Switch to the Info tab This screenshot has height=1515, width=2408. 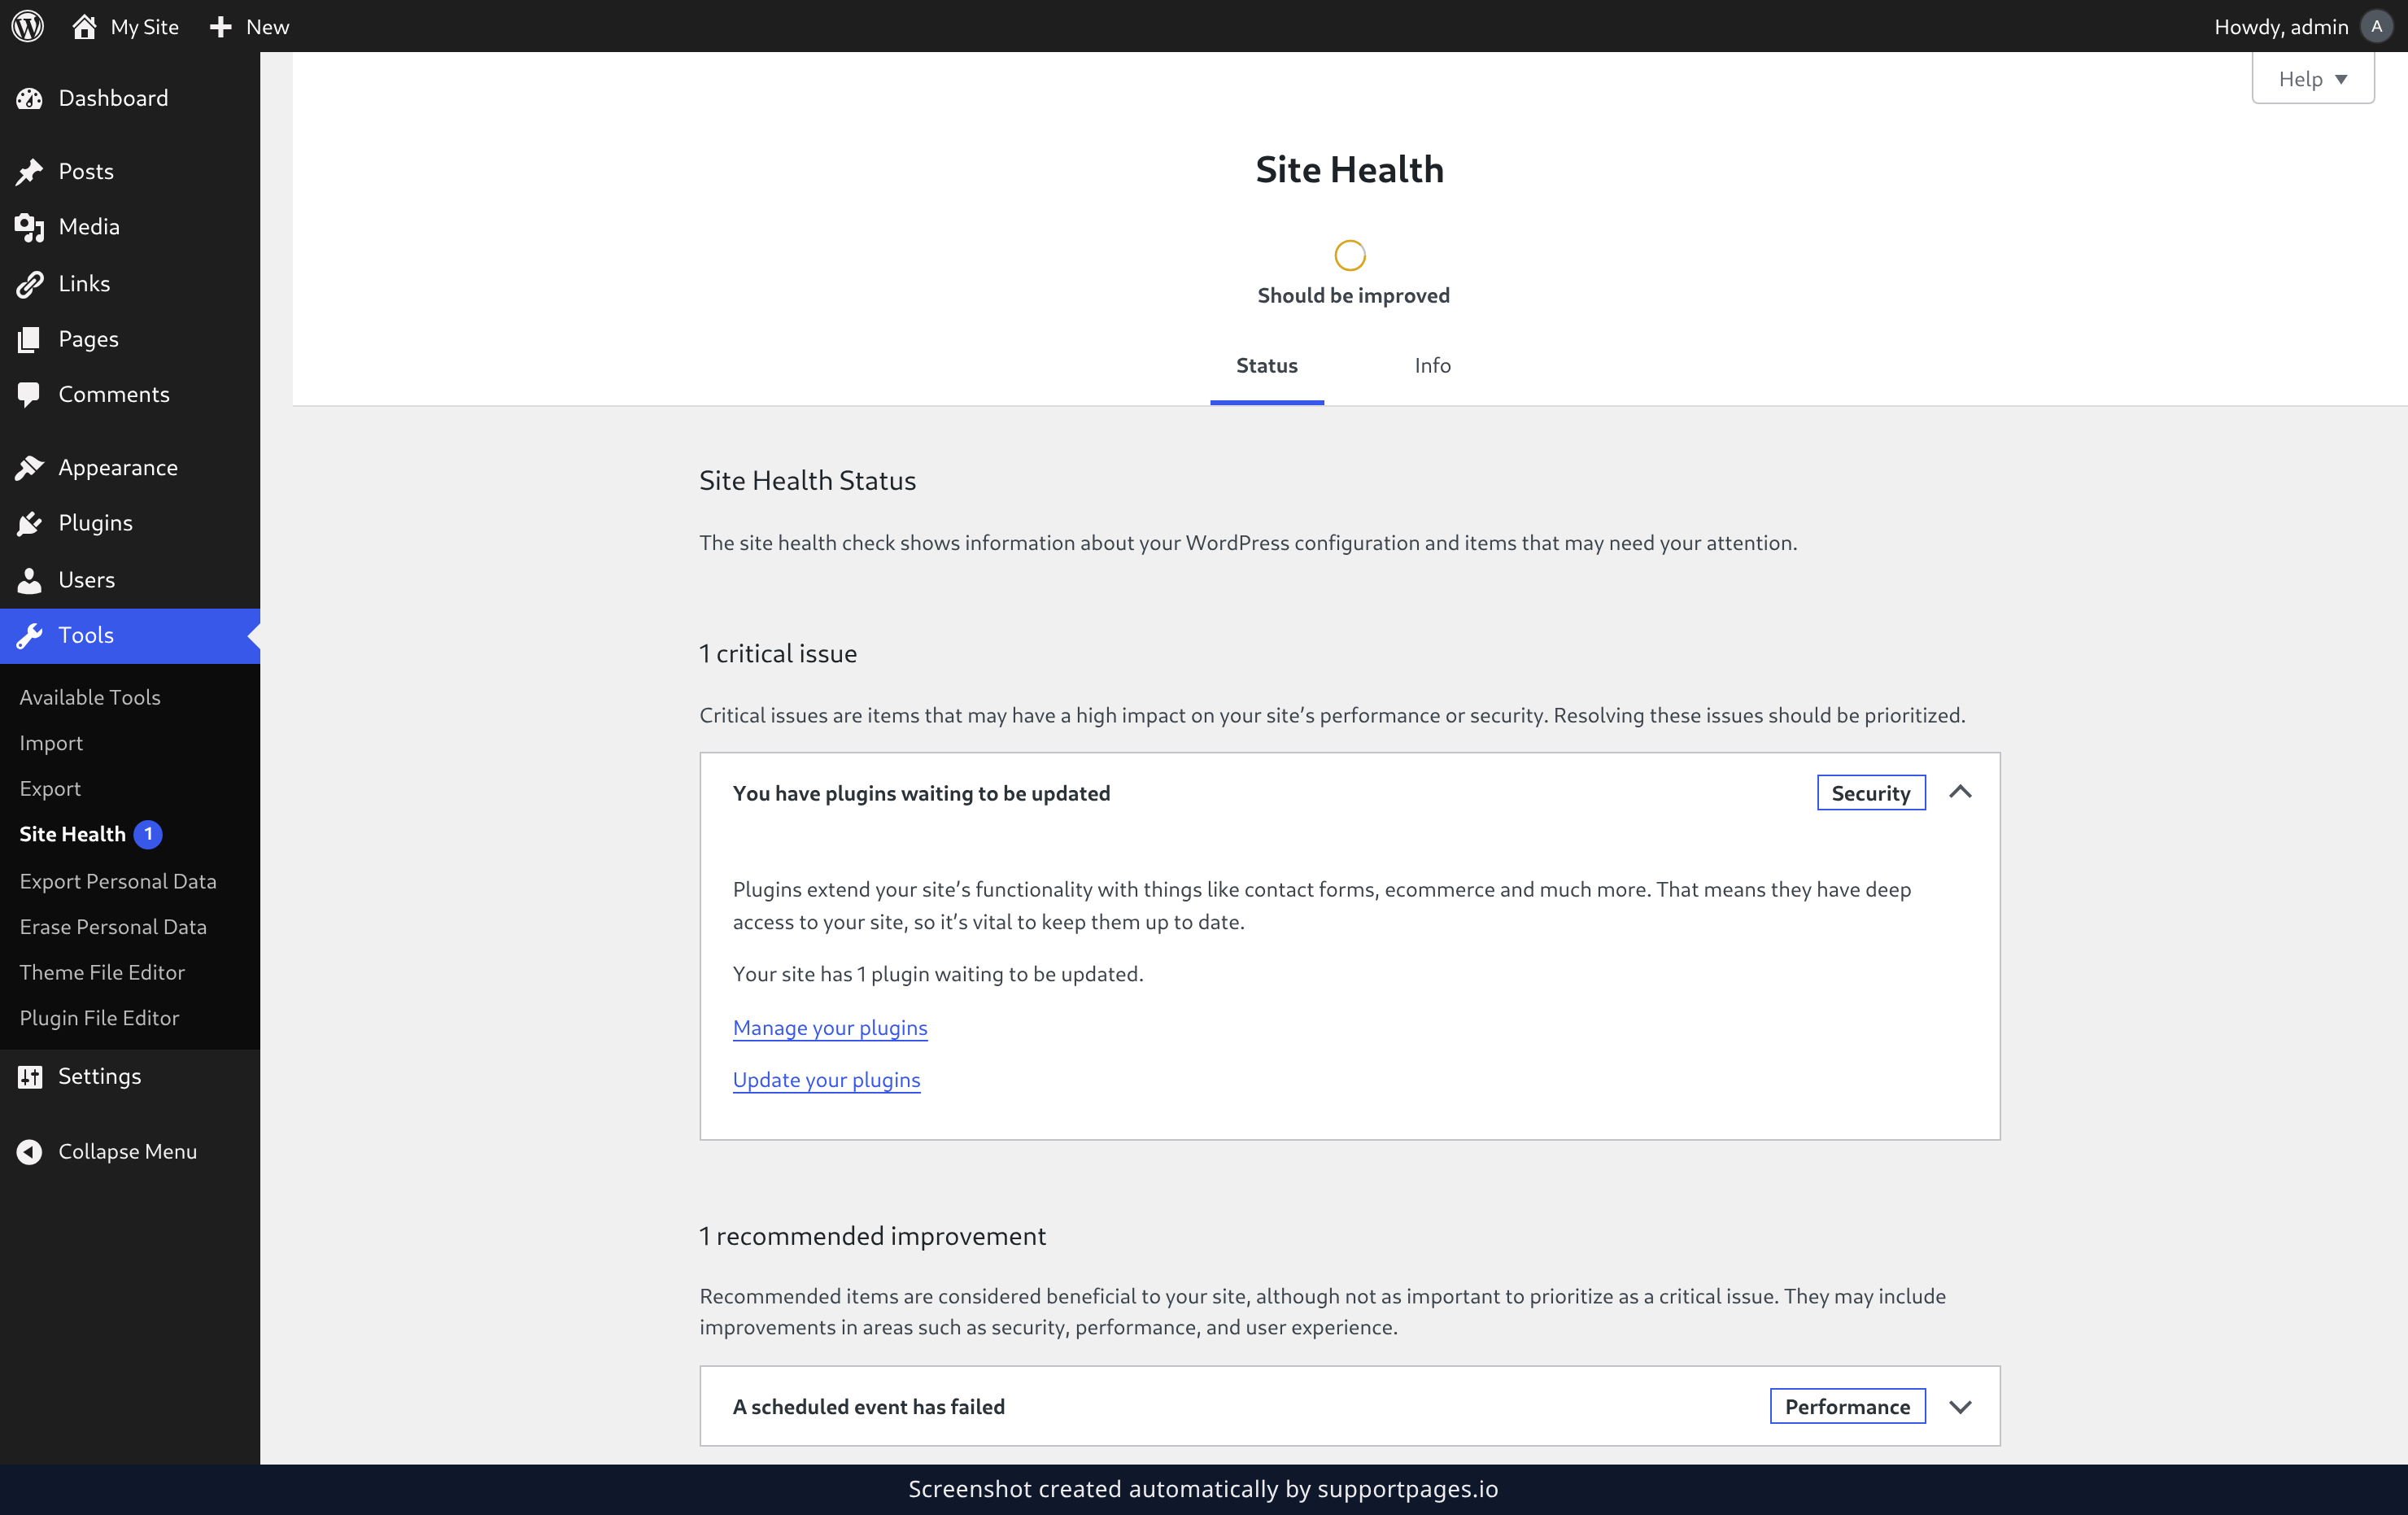pyautogui.click(x=1432, y=365)
